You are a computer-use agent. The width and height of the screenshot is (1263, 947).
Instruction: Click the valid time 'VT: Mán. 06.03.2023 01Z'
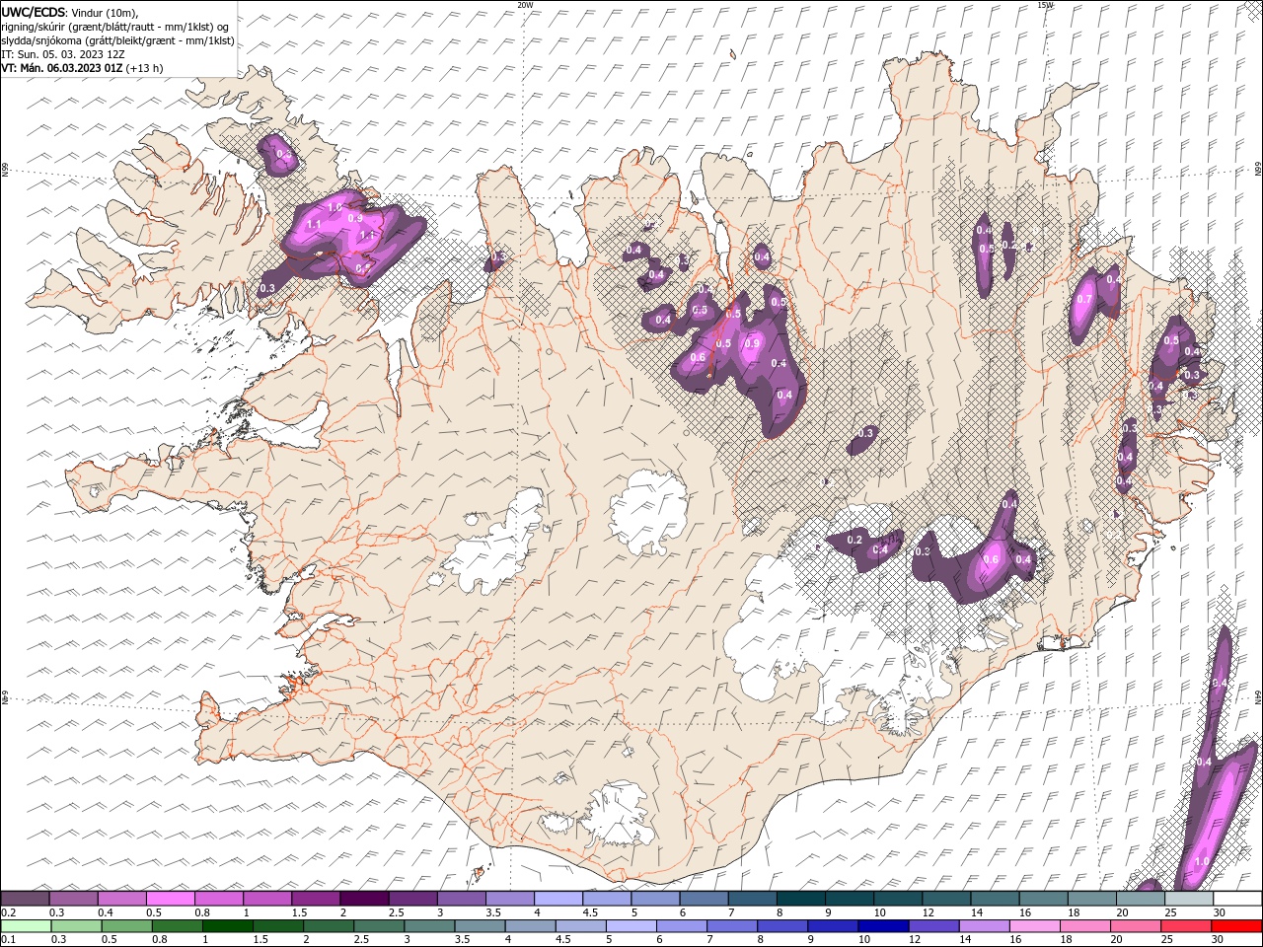click(60, 68)
